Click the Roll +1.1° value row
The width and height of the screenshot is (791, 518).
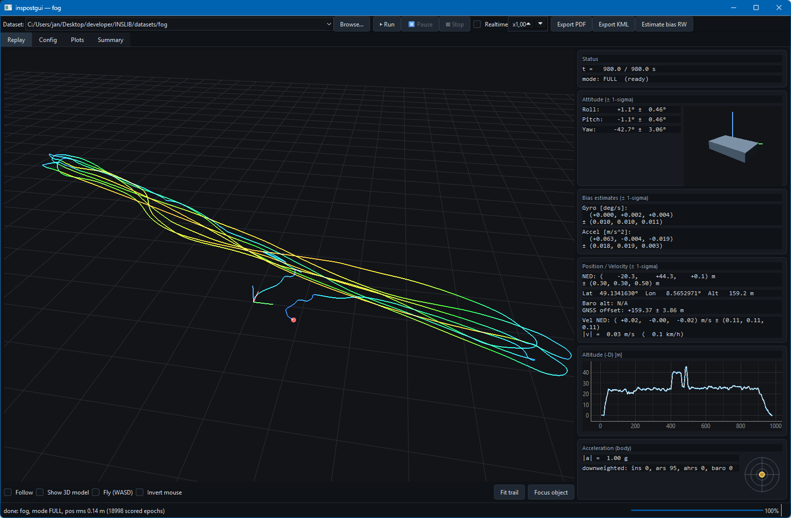631,109
